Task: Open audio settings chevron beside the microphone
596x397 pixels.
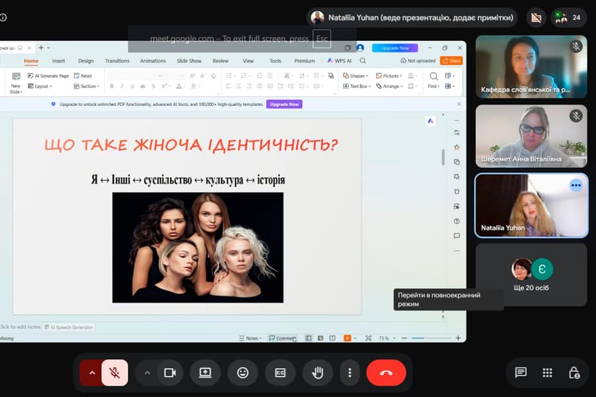Action: click(x=92, y=373)
